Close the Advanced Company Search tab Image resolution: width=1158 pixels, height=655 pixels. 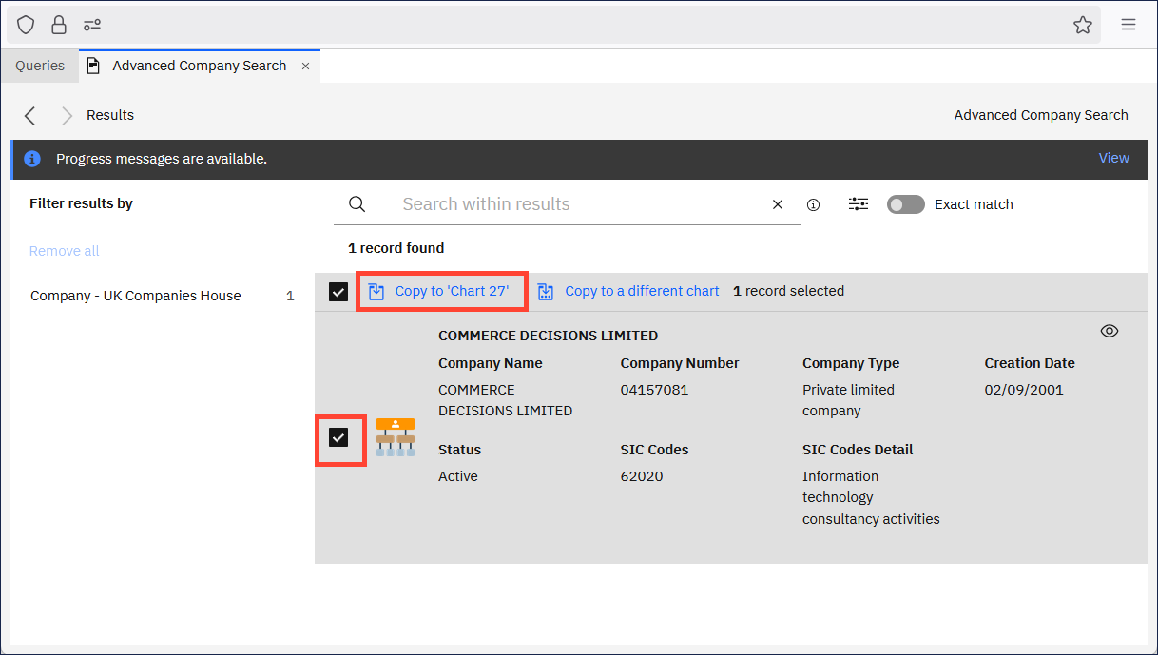305,67
